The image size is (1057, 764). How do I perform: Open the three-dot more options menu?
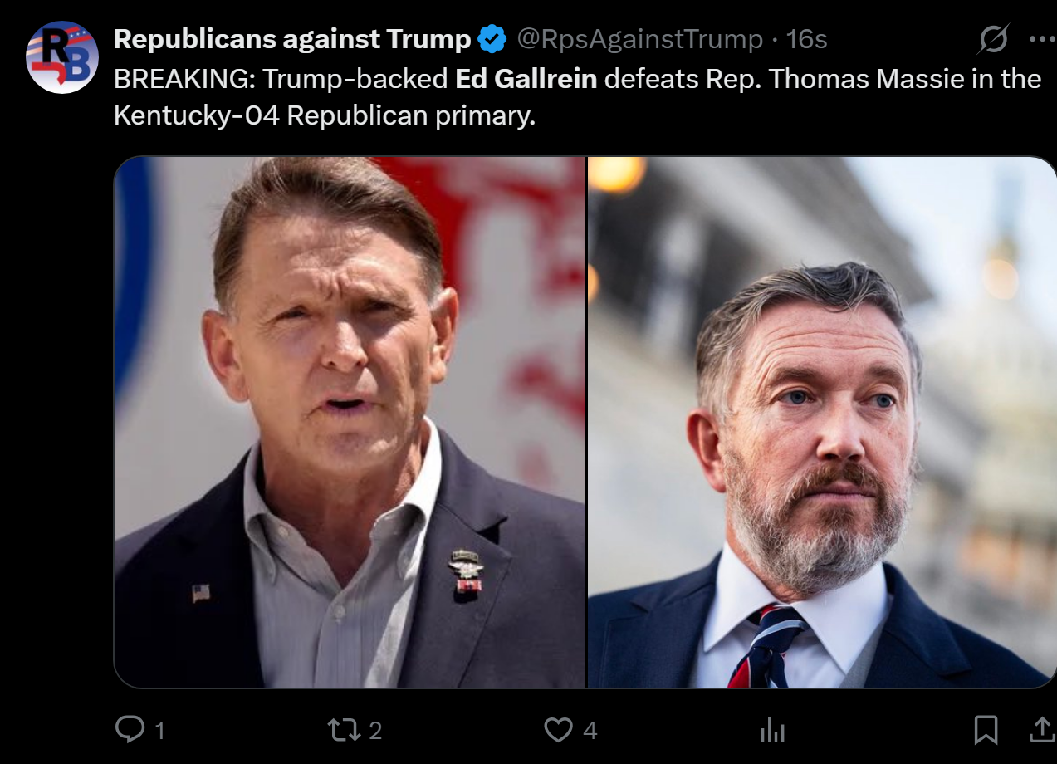(x=1041, y=38)
